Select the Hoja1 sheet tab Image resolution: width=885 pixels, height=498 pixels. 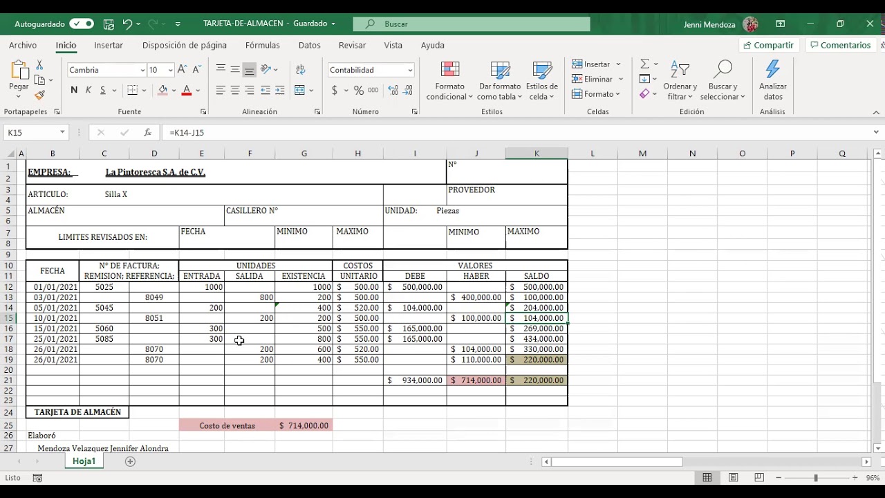tap(84, 461)
